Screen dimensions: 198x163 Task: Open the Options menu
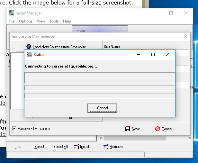pyautogui.click(x=26, y=21)
